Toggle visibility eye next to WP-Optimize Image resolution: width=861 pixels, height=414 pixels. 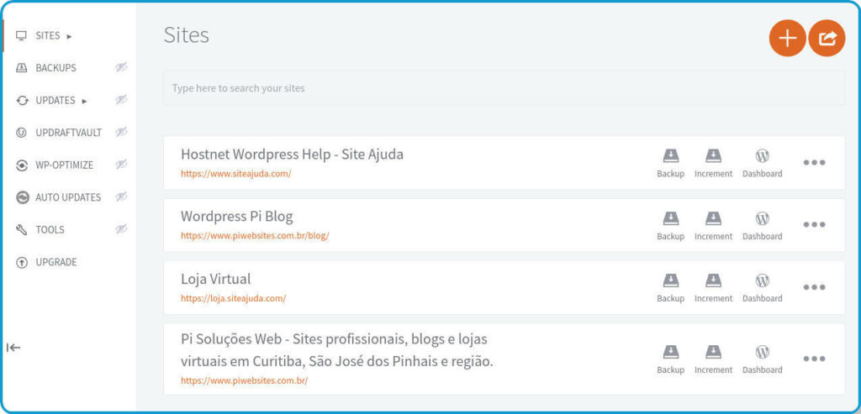pyautogui.click(x=121, y=164)
